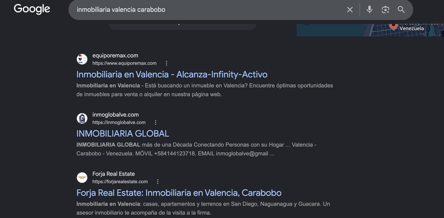Open the map thumbnail showing Venezuela

(x=370, y=30)
